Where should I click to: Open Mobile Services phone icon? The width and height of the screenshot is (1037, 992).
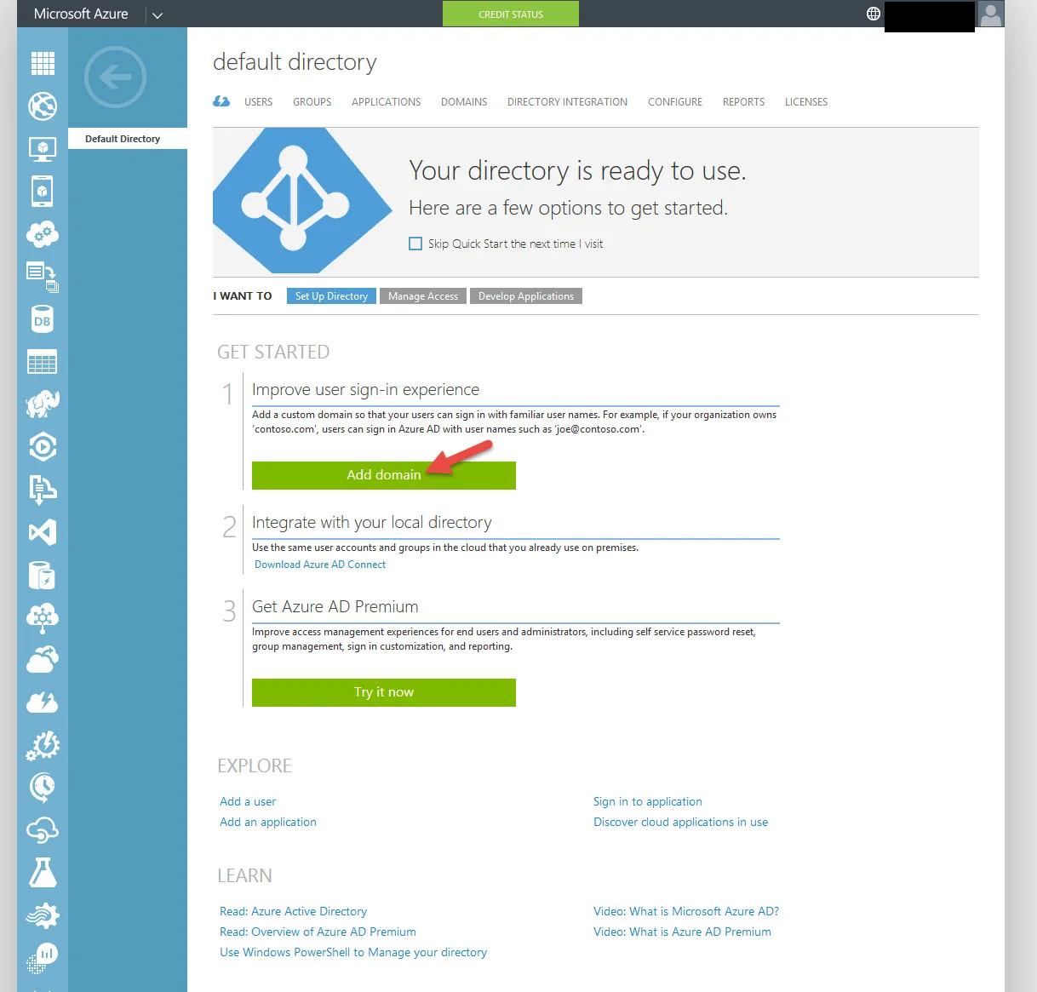(43, 192)
